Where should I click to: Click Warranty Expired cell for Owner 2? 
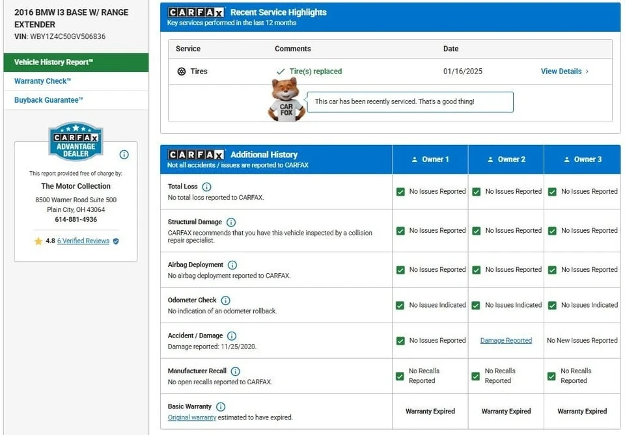[x=506, y=412]
